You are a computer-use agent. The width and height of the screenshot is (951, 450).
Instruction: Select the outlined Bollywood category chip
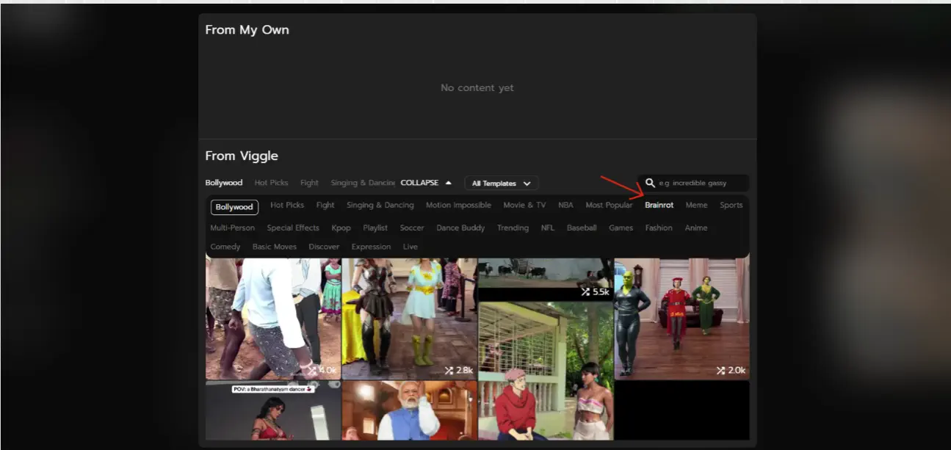click(x=234, y=207)
